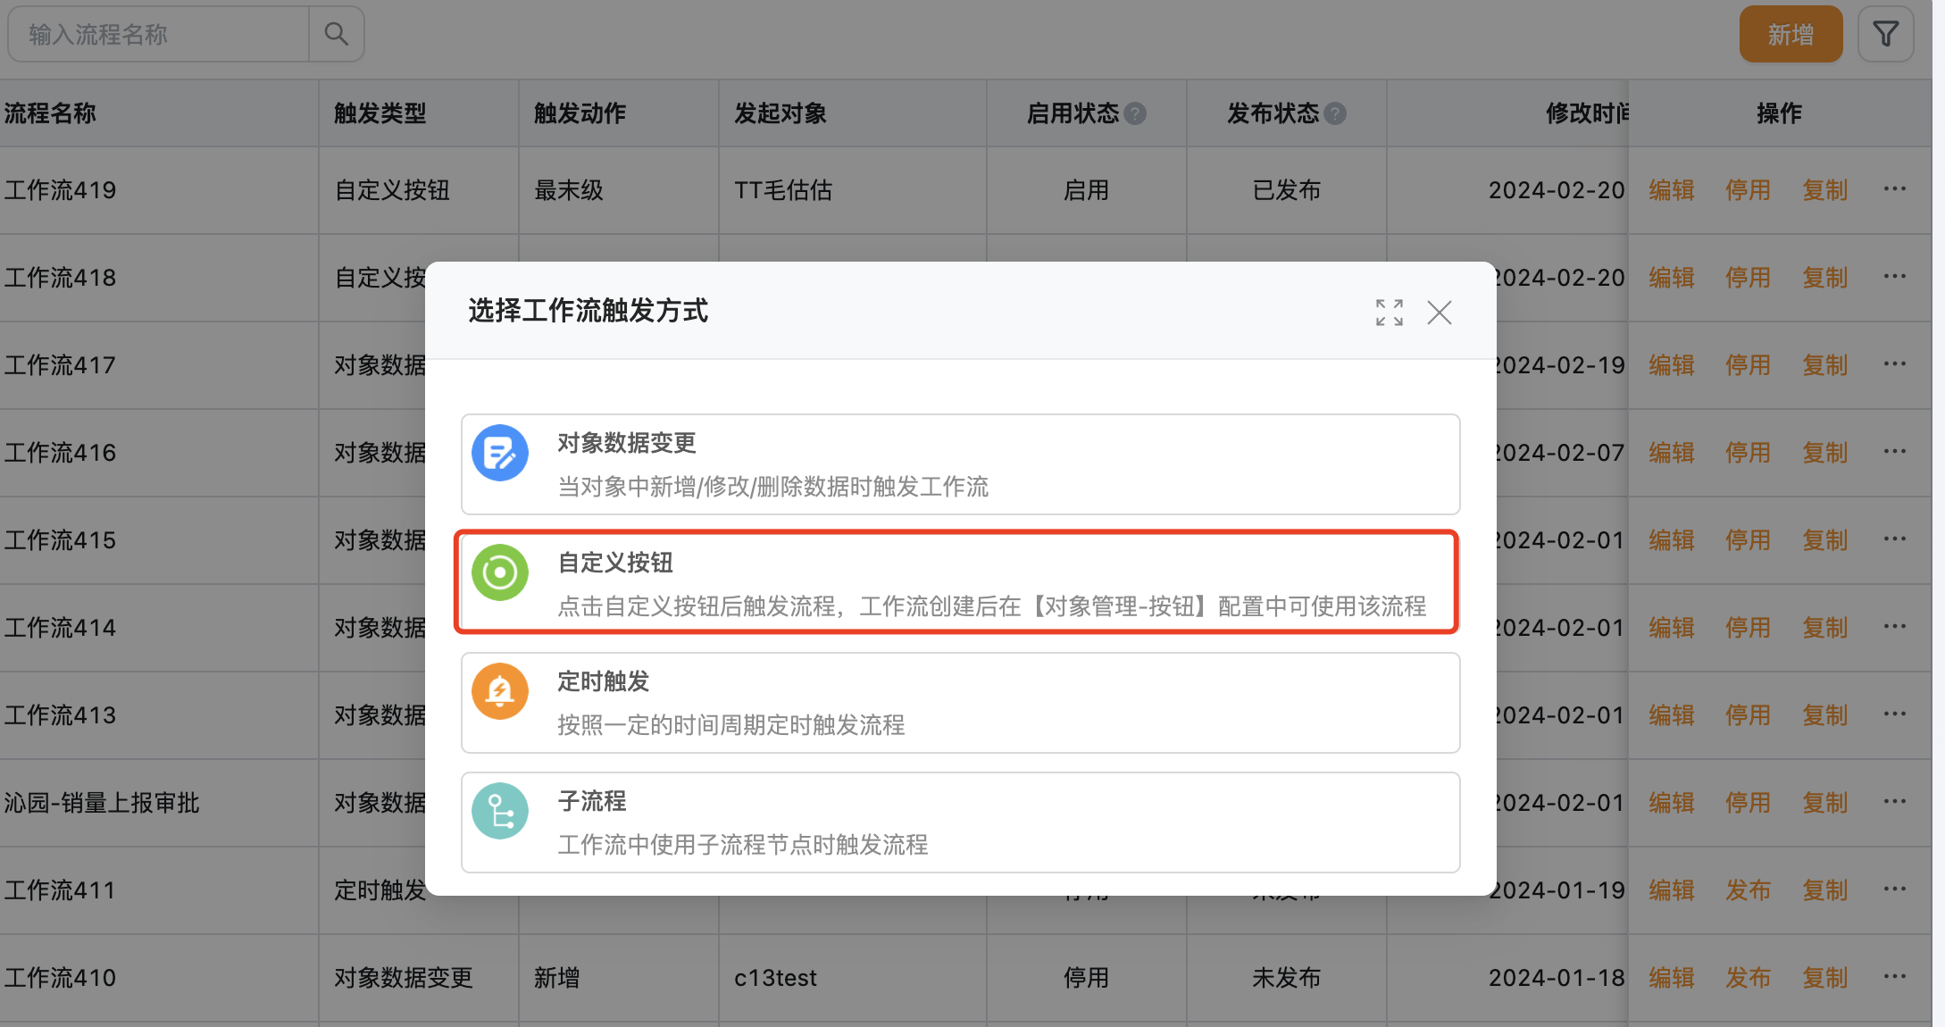1945x1027 pixels.
Task: Open more actions for 工作流415
Action: tap(1895, 539)
